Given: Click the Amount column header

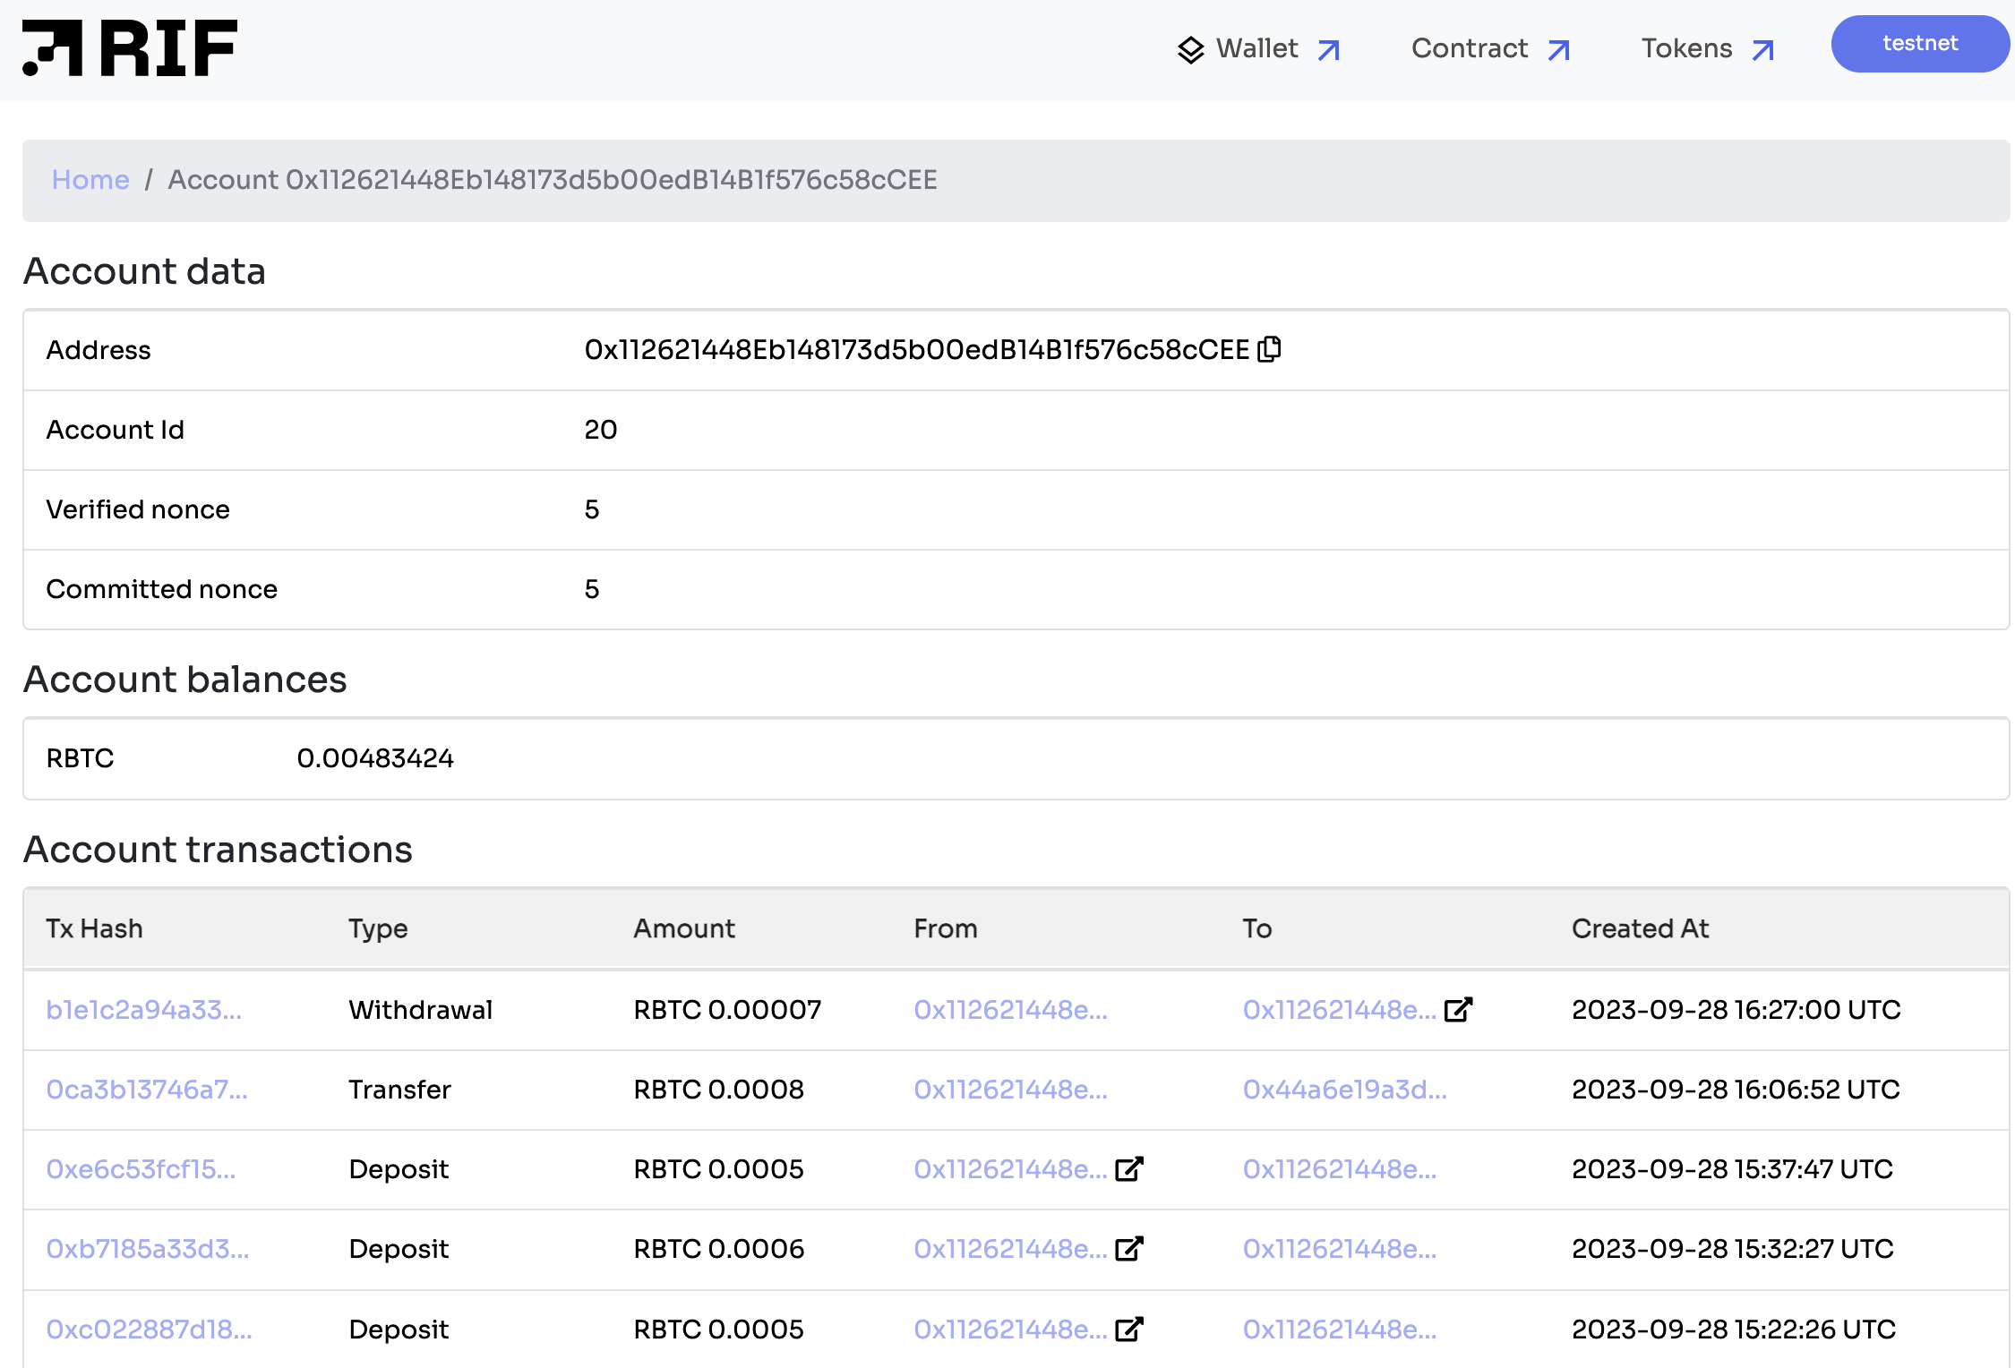Looking at the screenshot, I should pos(684,928).
